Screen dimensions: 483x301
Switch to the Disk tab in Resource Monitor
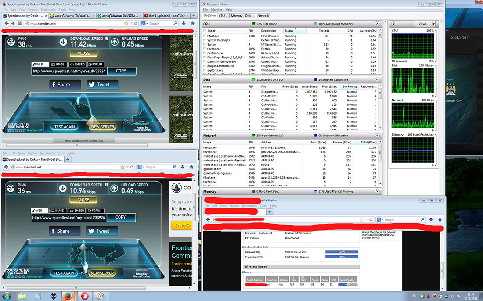pyautogui.click(x=248, y=16)
